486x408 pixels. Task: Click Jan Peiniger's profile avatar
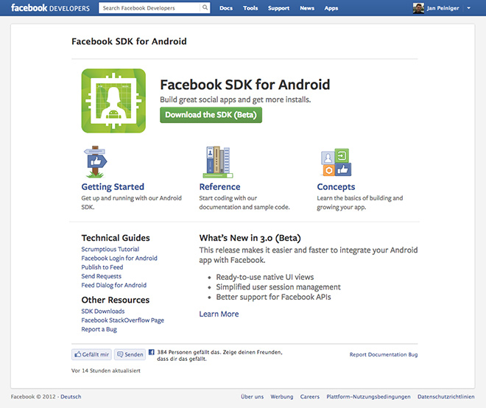point(418,8)
